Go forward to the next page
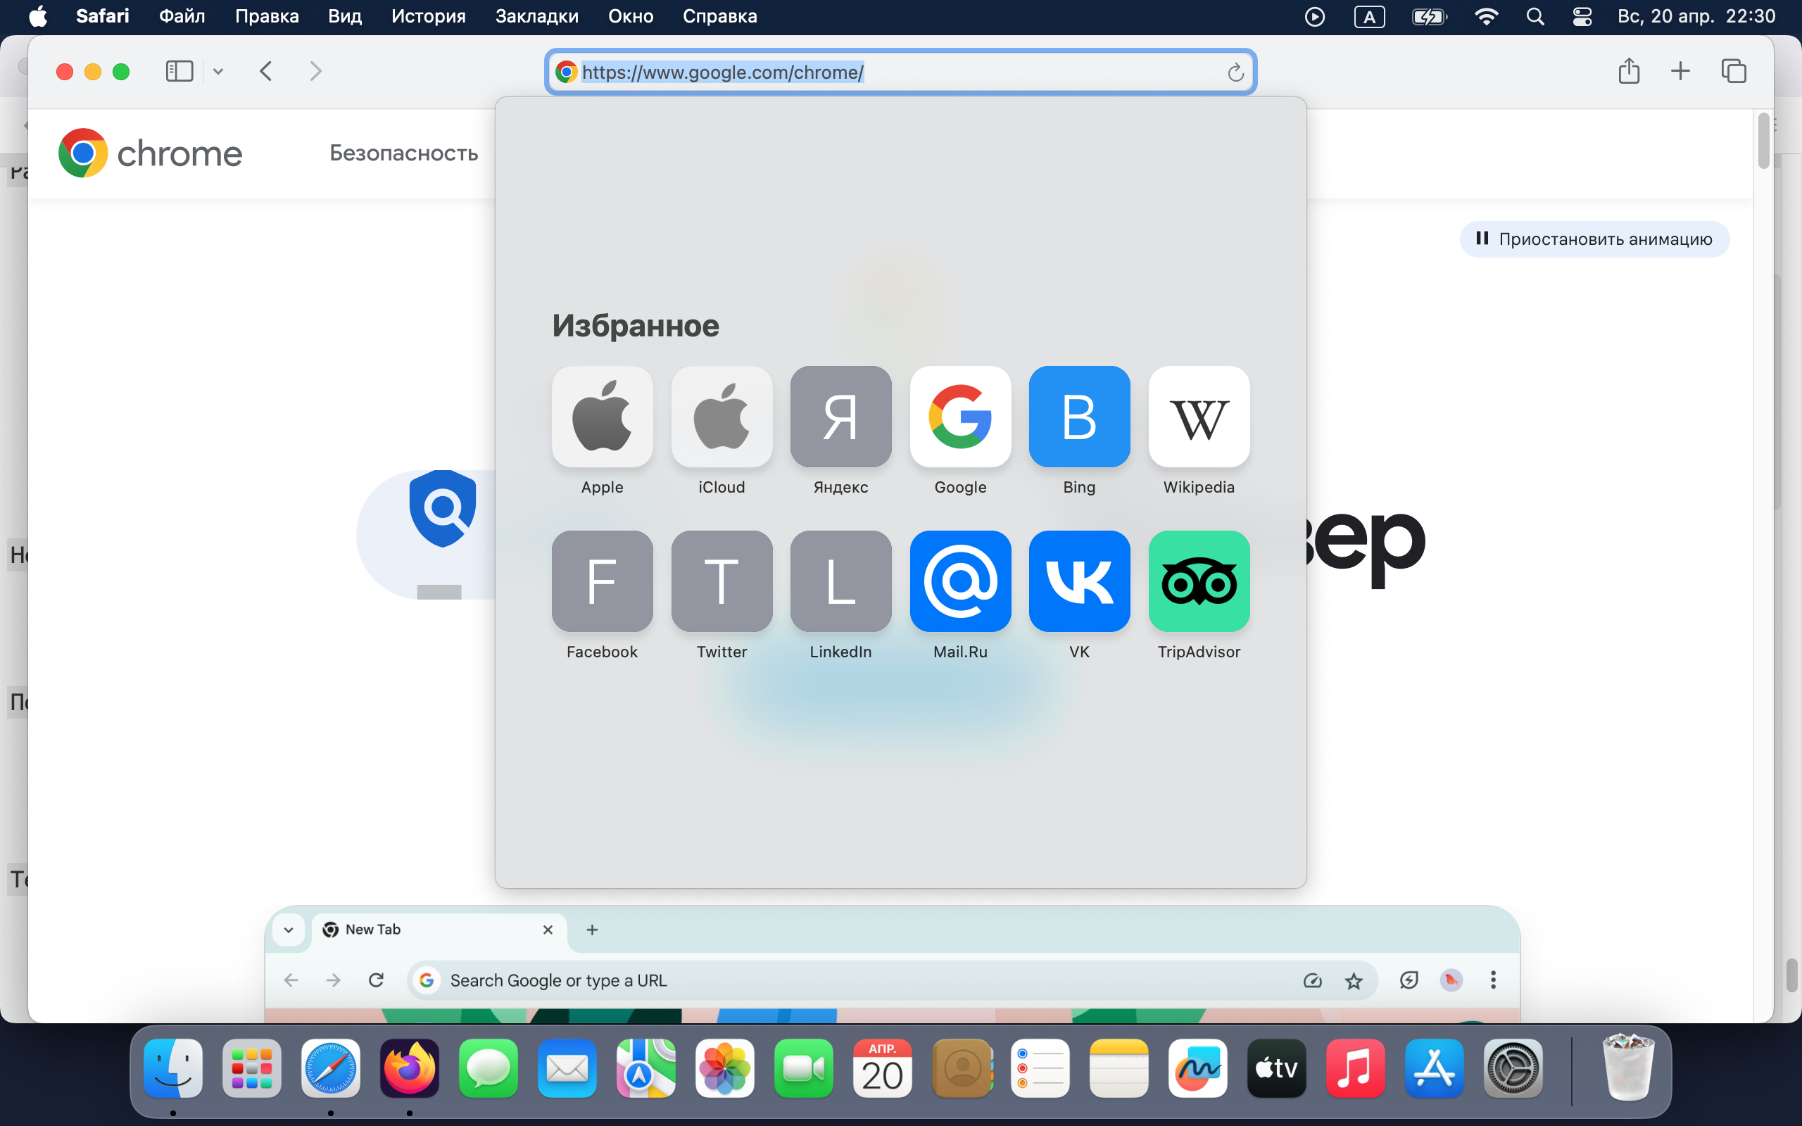This screenshot has width=1802, height=1126. (316, 72)
